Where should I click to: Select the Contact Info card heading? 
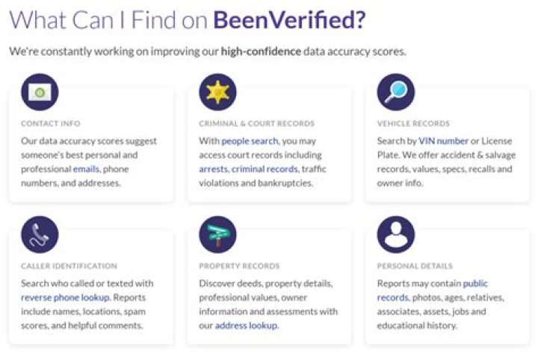[x=51, y=123]
